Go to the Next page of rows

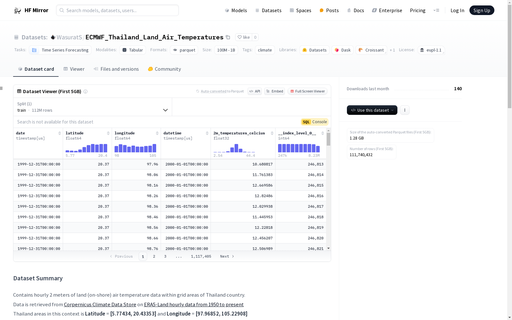point(227,256)
